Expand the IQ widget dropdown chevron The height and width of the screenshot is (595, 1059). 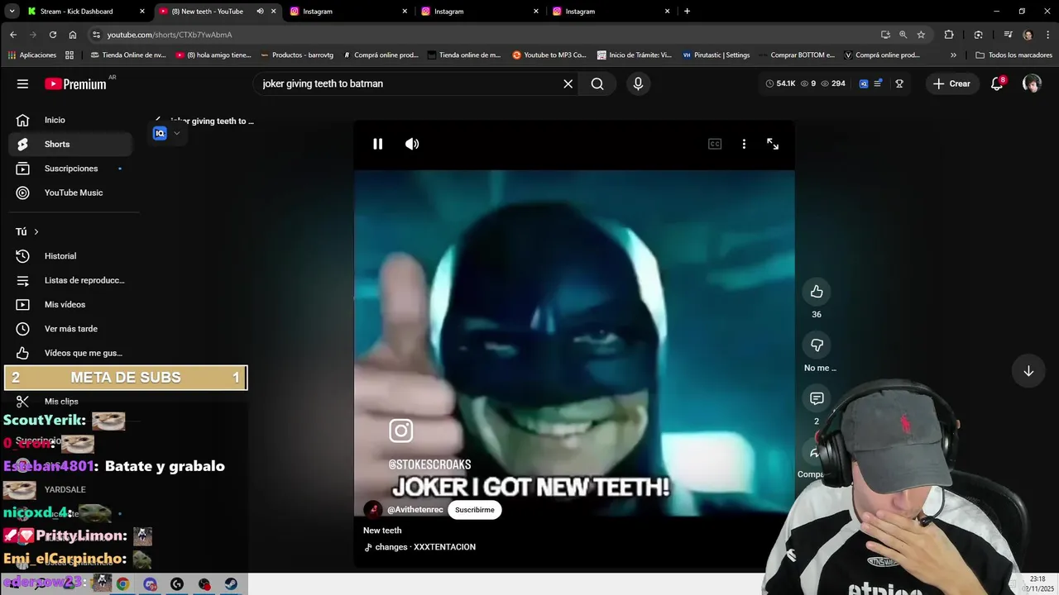(176, 133)
